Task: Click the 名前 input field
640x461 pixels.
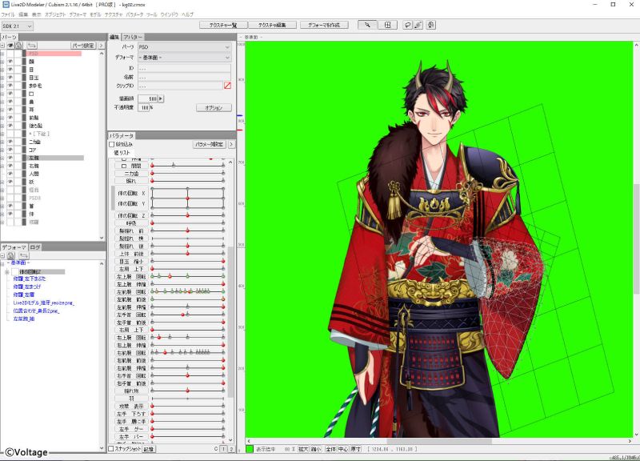Action: (x=185, y=77)
